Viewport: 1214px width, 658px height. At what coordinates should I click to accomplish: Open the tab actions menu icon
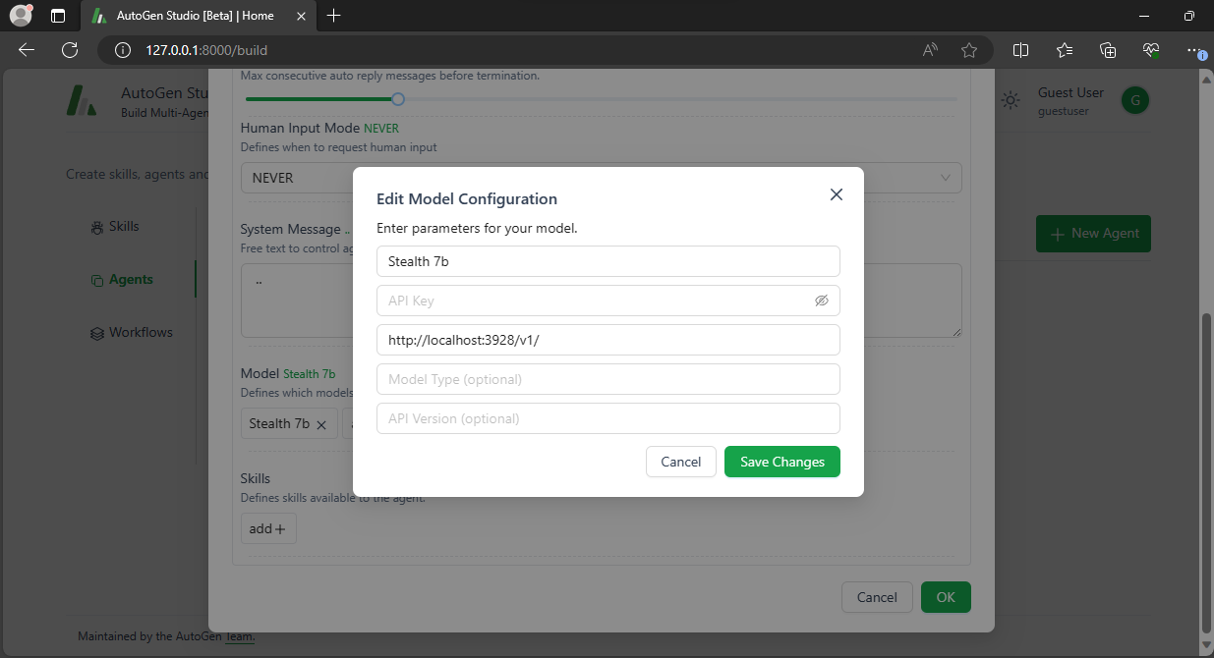[58, 16]
